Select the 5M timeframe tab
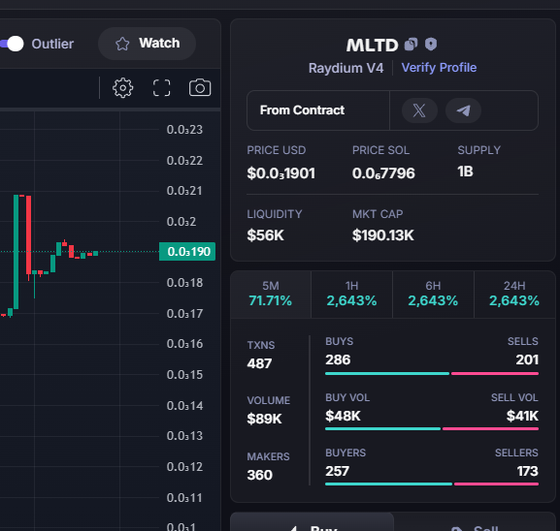Viewport: 560px width, 531px height. tap(271, 295)
